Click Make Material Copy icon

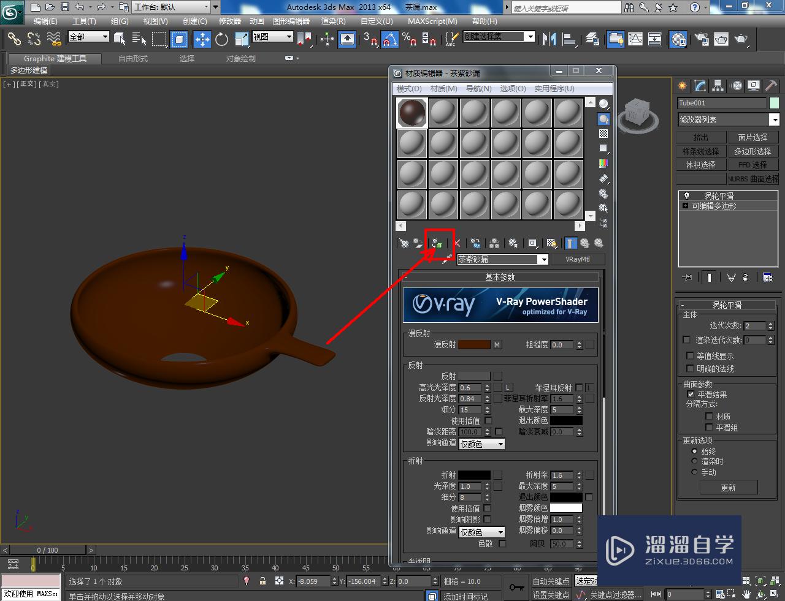(x=475, y=243)
